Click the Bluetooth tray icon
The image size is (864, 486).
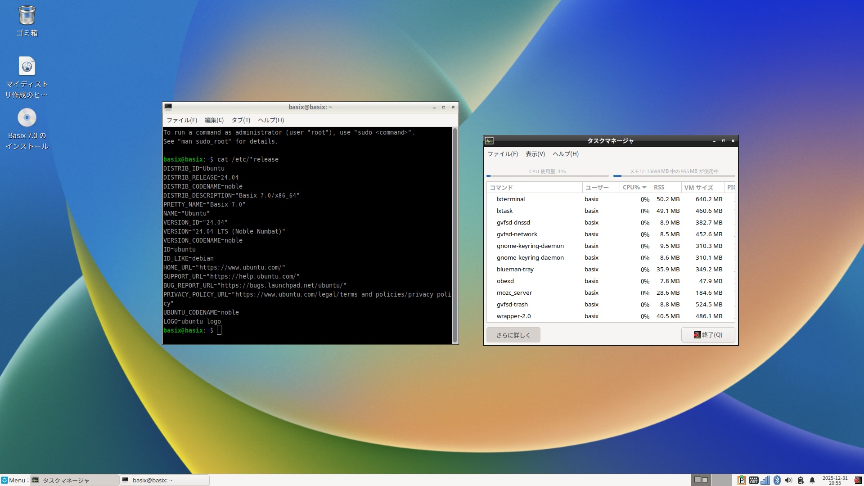click(777, 480)
